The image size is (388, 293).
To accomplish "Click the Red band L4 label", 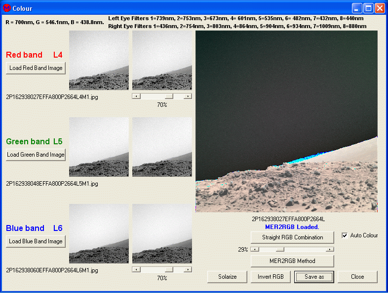I will tap(34, 55).
